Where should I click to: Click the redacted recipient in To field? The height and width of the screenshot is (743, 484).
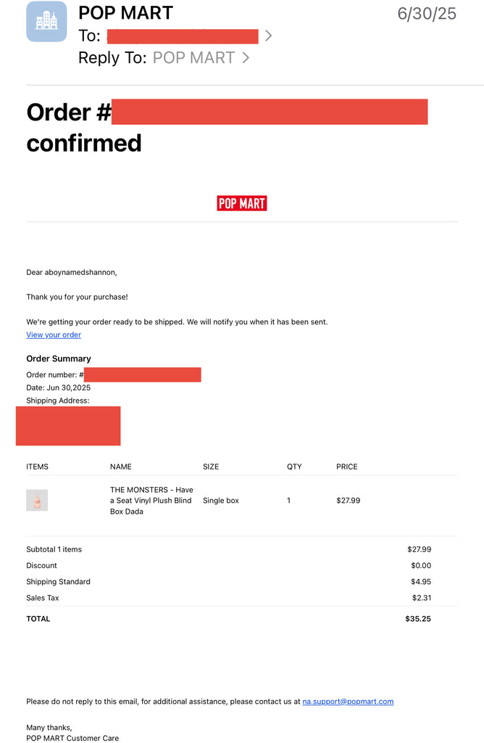pos(183,36)
